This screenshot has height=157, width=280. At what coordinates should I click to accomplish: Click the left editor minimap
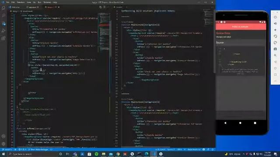point(104,32)
